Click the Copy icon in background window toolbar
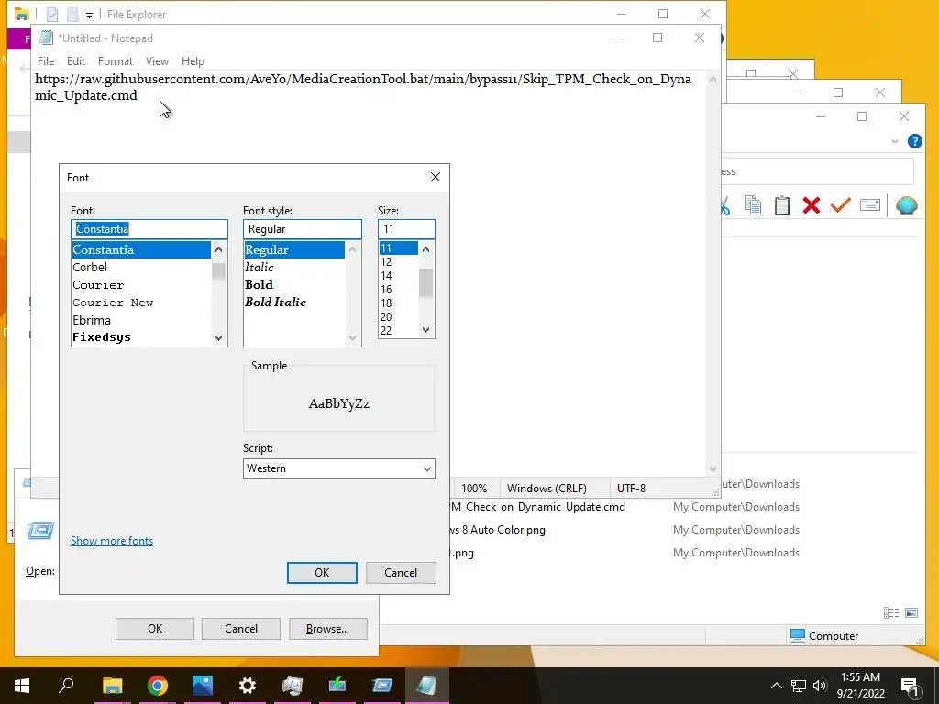 (753, 205)
